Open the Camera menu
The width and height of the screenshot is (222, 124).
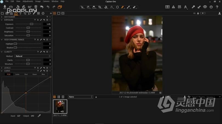point(46,1)
